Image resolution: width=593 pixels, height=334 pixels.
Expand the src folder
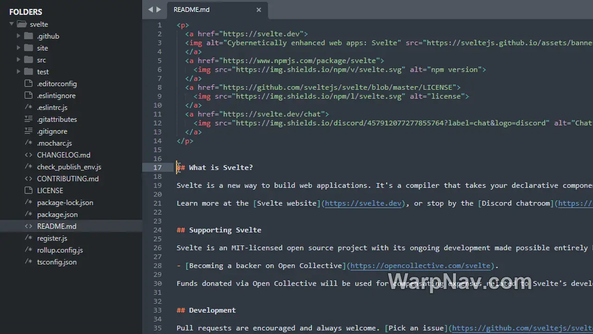pyautogui.click(x=19, y=60)
